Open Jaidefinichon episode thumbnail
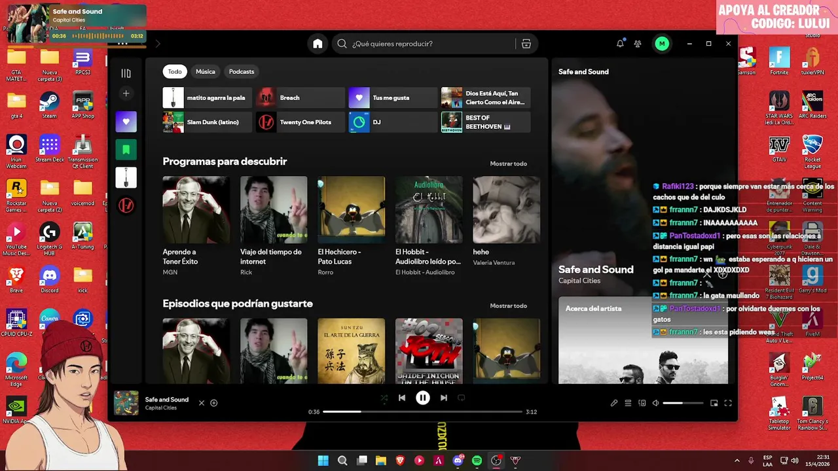This screenshot has width=838, height=471. pyautogui.click(x=429, y=351)
